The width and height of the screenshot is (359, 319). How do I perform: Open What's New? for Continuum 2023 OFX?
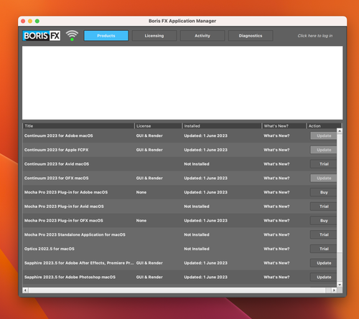(276, 178)
